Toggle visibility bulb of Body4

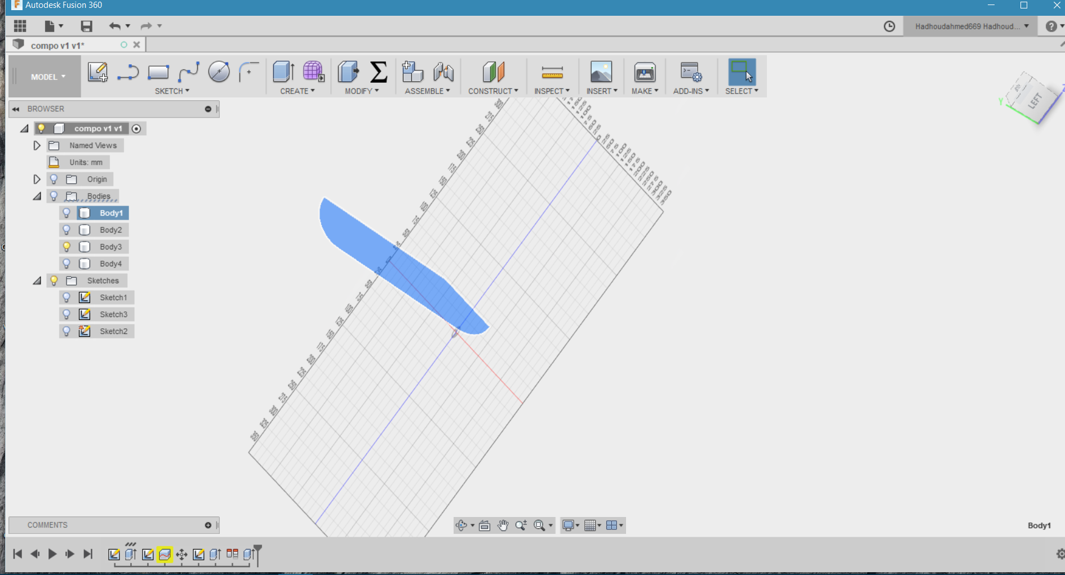tap(66, 264)
